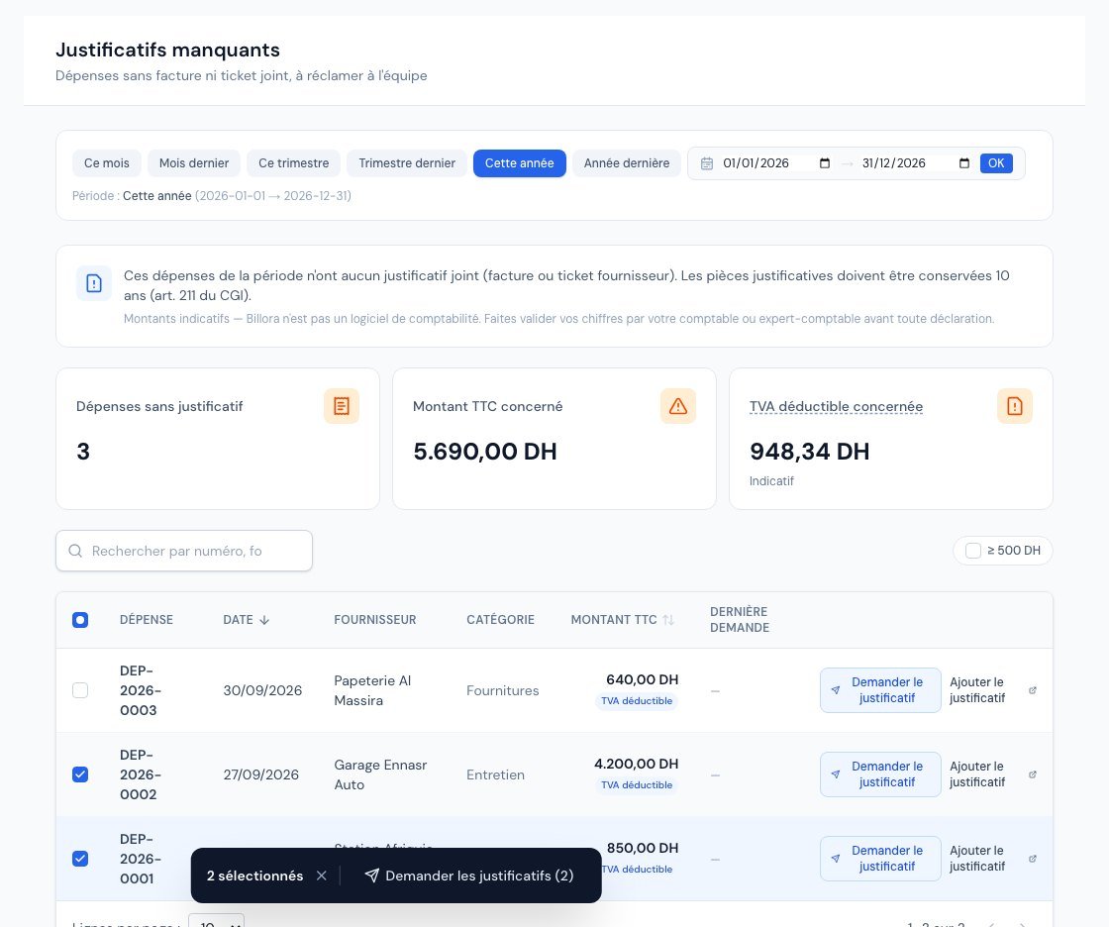
Task: Click the calendar icon before the date range
Action: pos(707,163)
